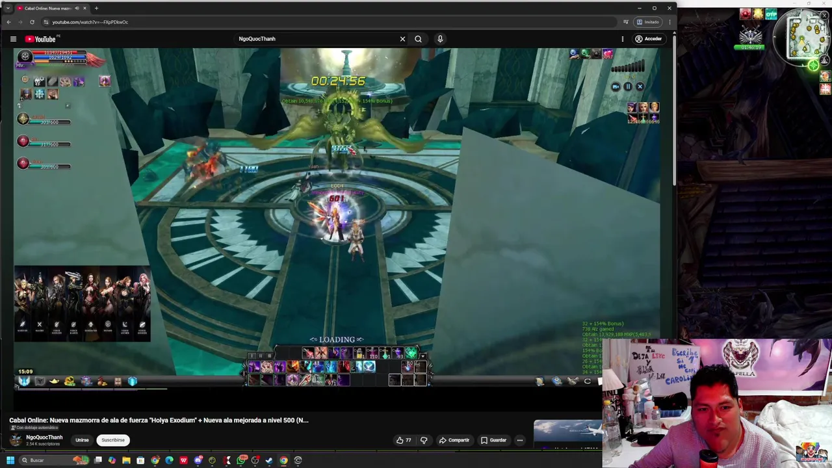The width and height of the screenshot is (832, 468).
Task: Click the recorder camera icon overlay
Action: [x=616, y=86]
